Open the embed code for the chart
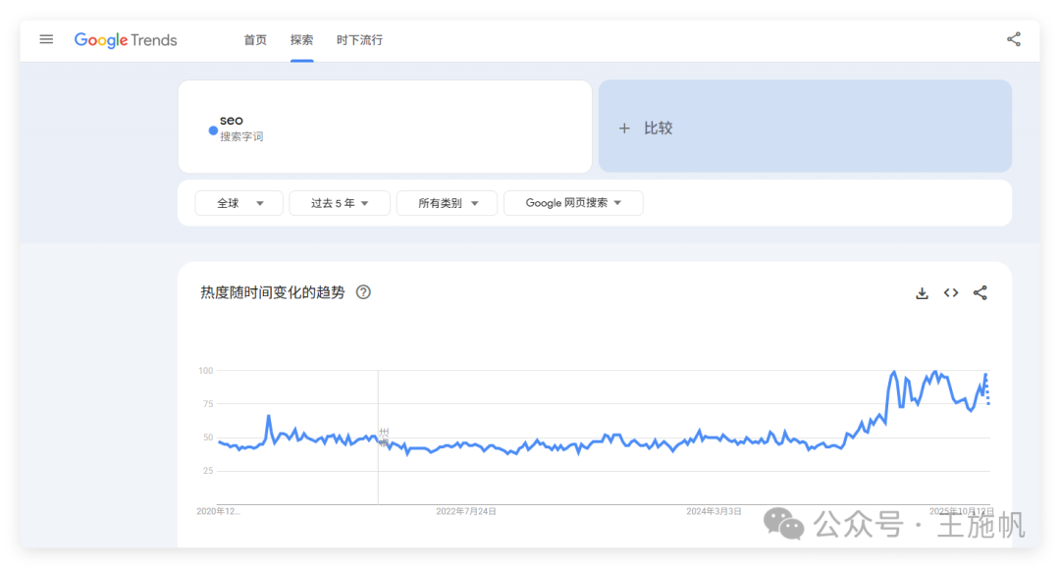The height and width of the screenshot is (568, 1060). (x=950, y=292)
